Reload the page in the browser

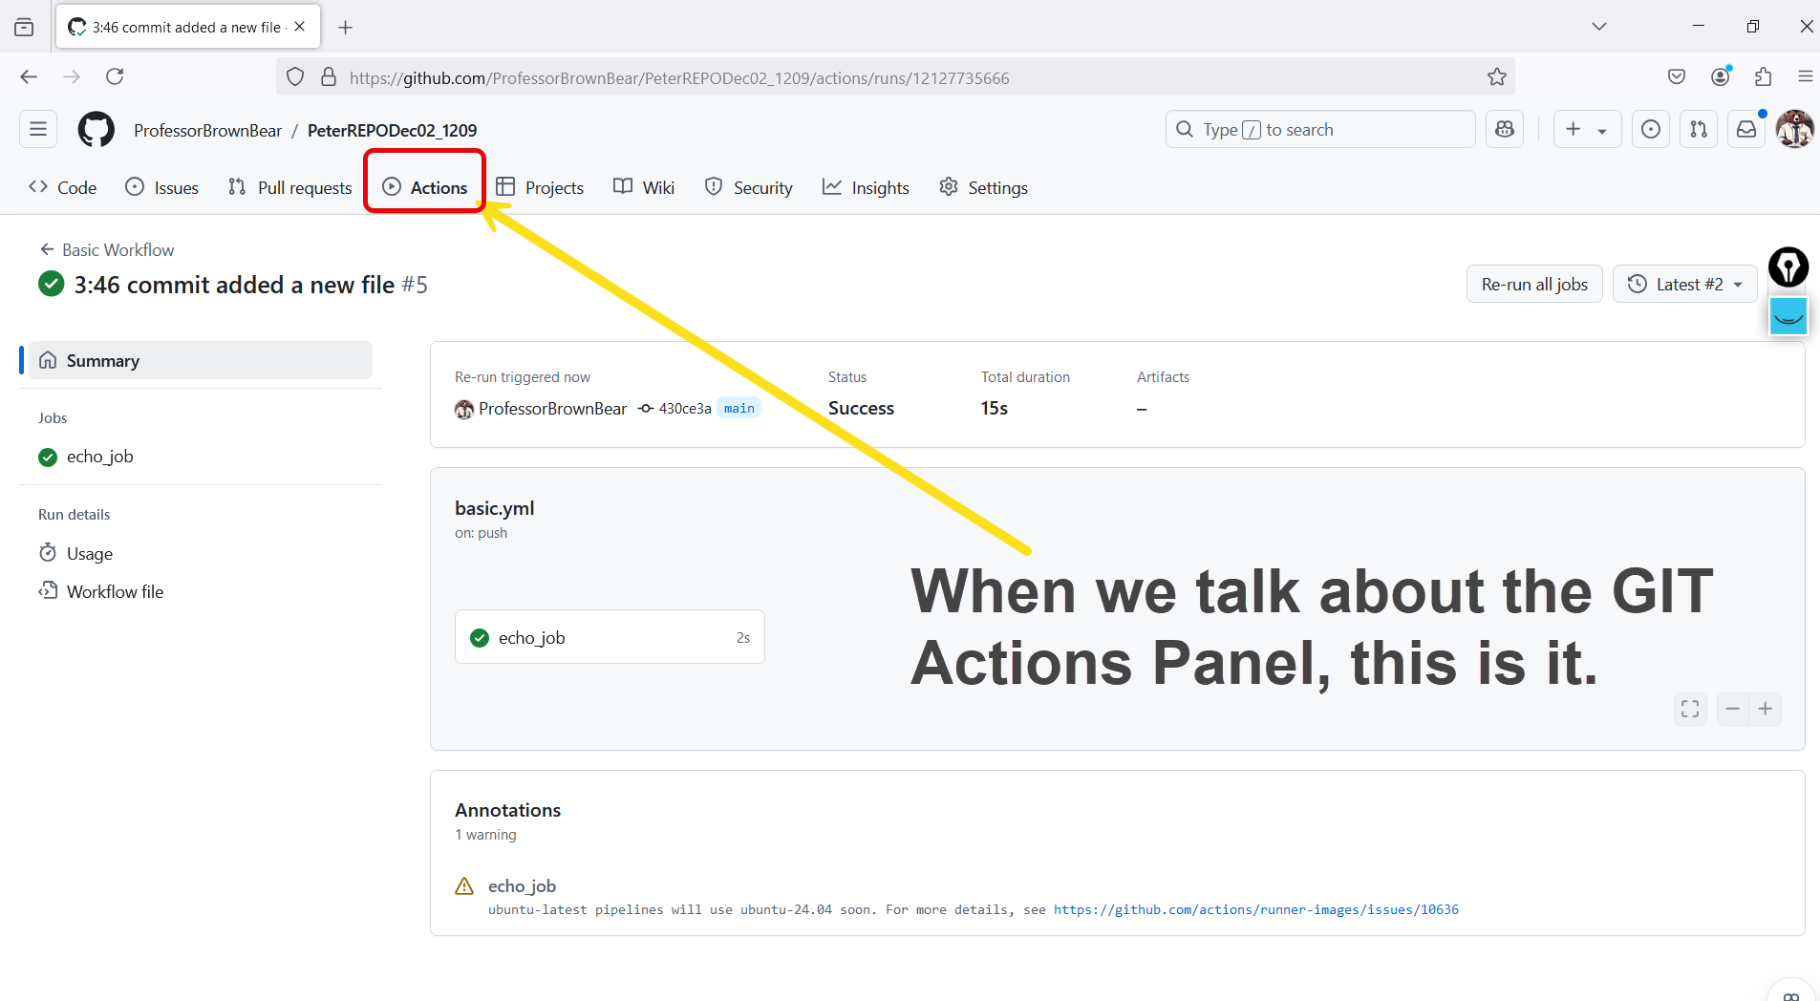pos(115,76)
